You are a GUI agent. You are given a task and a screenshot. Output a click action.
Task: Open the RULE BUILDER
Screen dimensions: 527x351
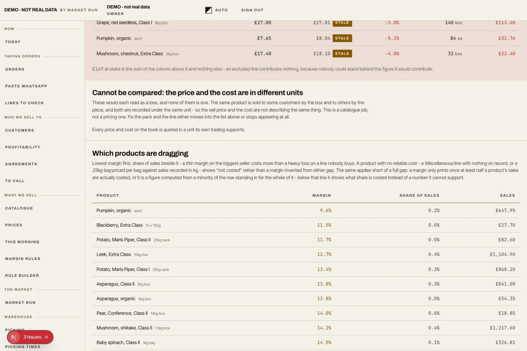(x=22, y=276)
